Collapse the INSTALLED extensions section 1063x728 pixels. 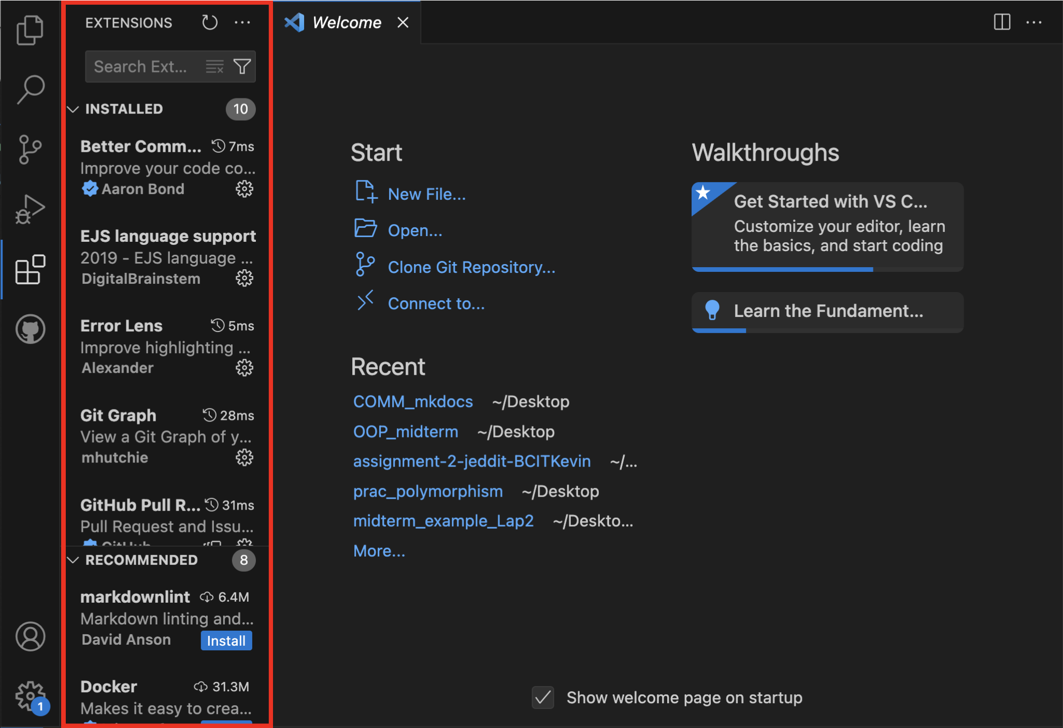tap(73, 109)
